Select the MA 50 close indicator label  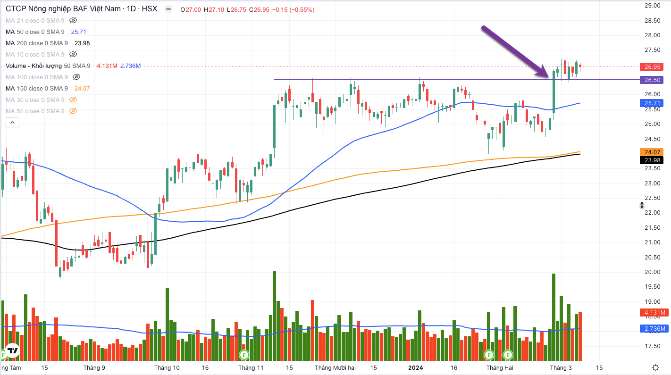[35, 32]
